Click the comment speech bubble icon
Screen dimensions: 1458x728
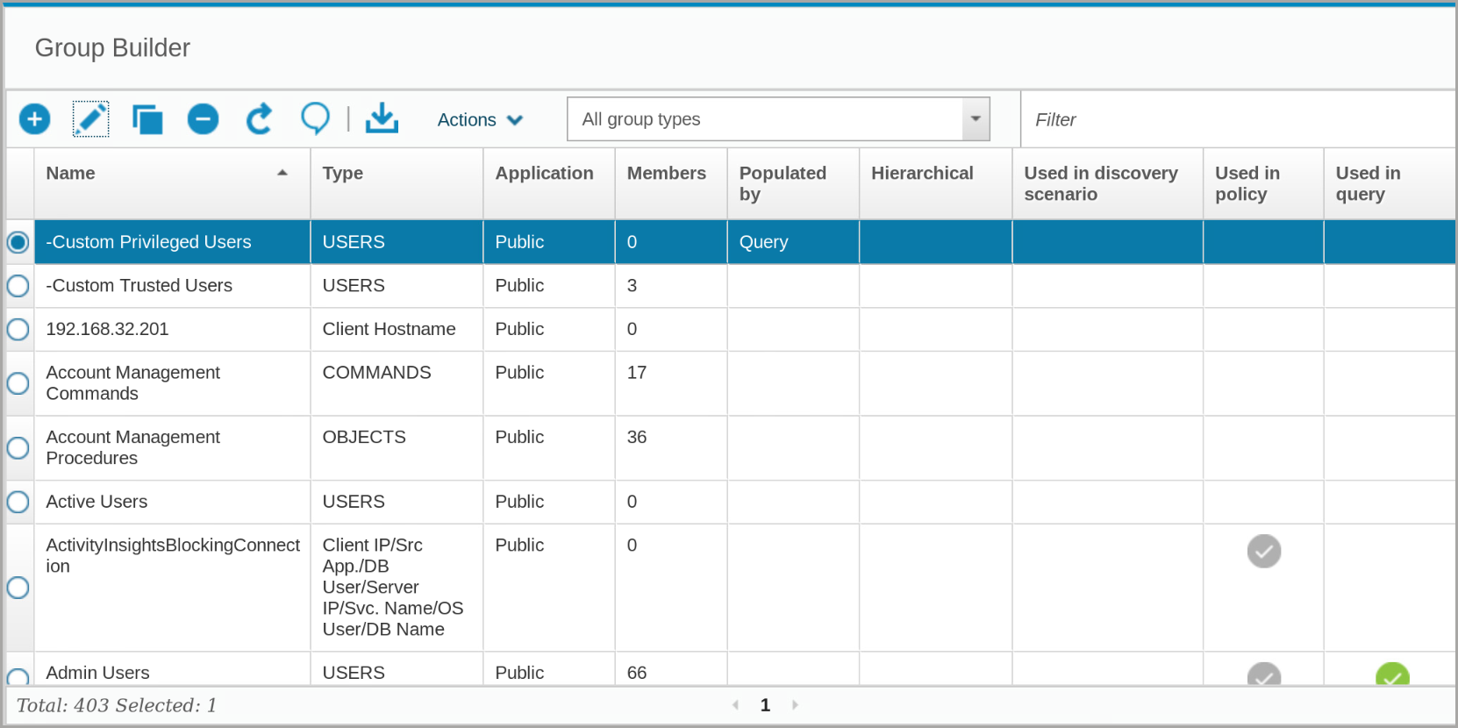(316, 118)
